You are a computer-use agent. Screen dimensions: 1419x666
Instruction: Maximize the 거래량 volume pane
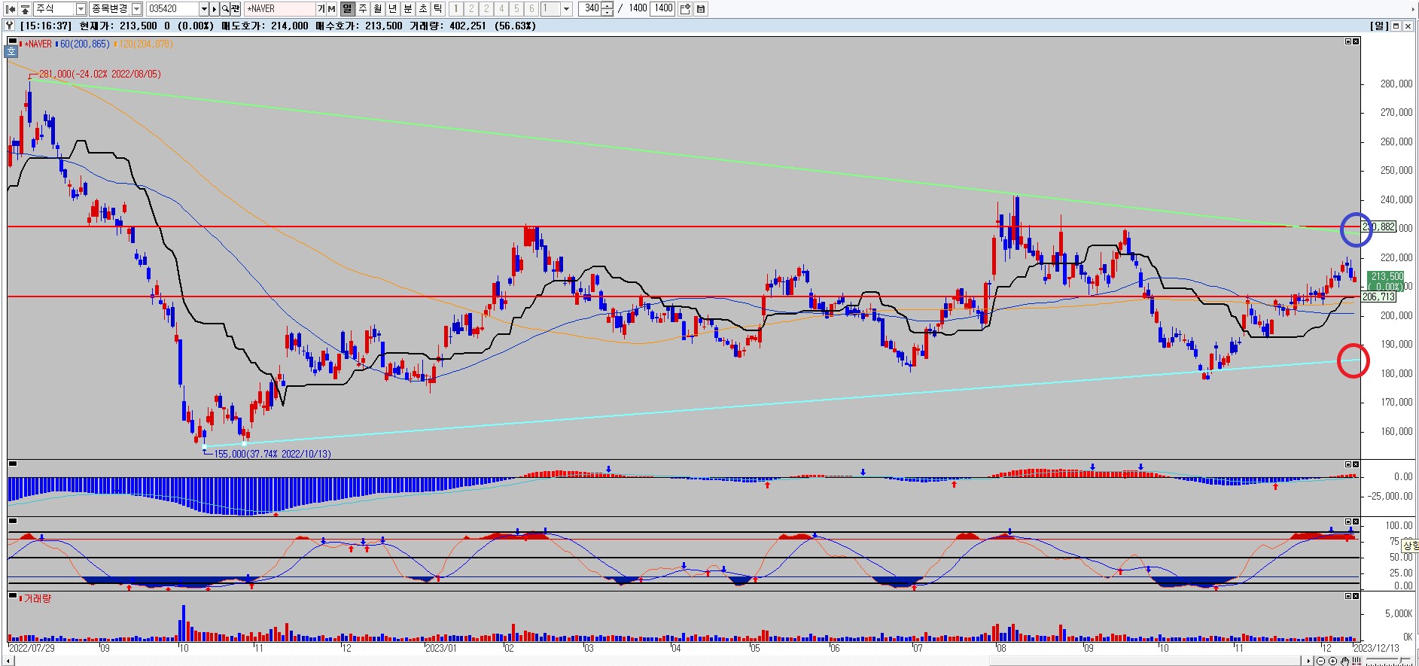(x=1348, y=596)
